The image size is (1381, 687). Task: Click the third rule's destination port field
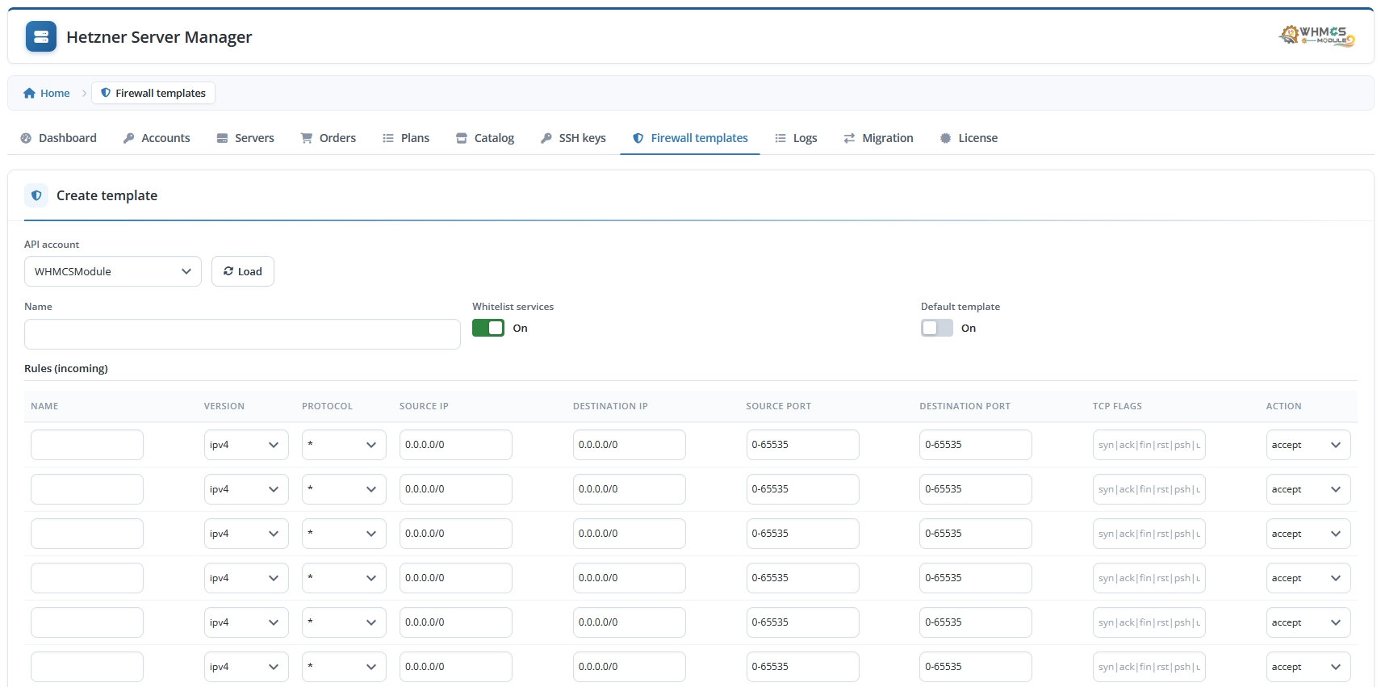976,534
